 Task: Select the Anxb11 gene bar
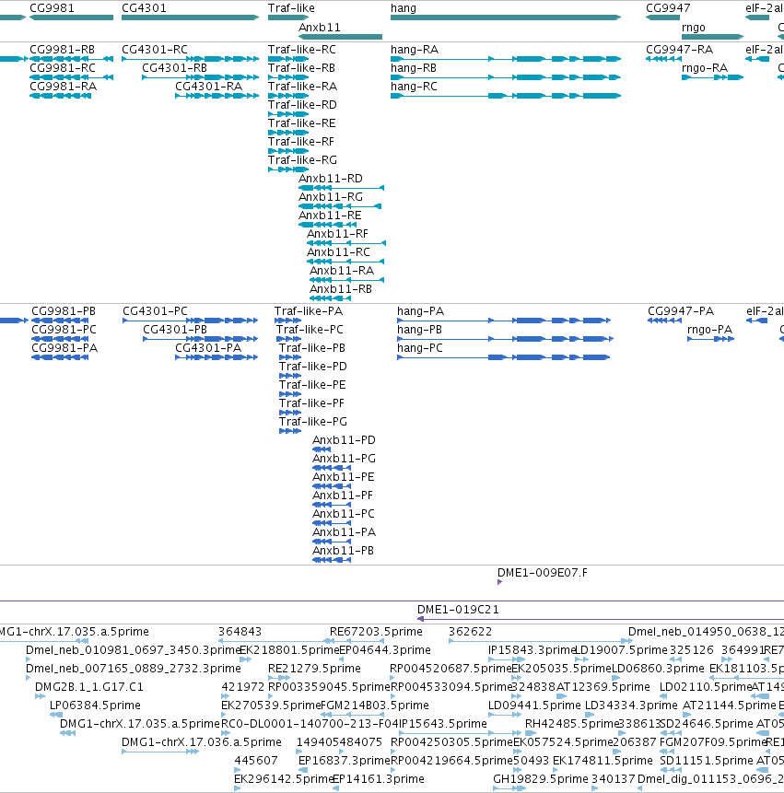point(340,37)
